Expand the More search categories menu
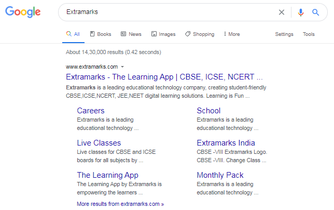Image resolution: width=334 pixels, height=210 pixels. (231, 34)
